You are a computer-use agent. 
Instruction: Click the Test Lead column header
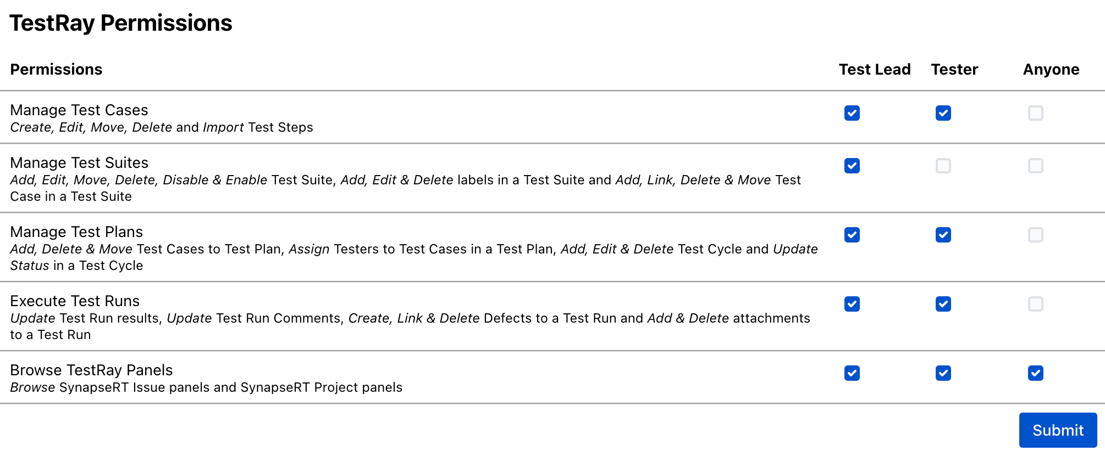pyautogui.click(x=875, y=70)
